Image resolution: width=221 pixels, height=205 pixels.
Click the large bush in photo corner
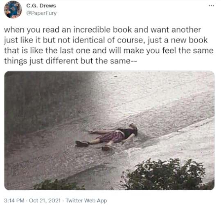click(x=163, y=174)
